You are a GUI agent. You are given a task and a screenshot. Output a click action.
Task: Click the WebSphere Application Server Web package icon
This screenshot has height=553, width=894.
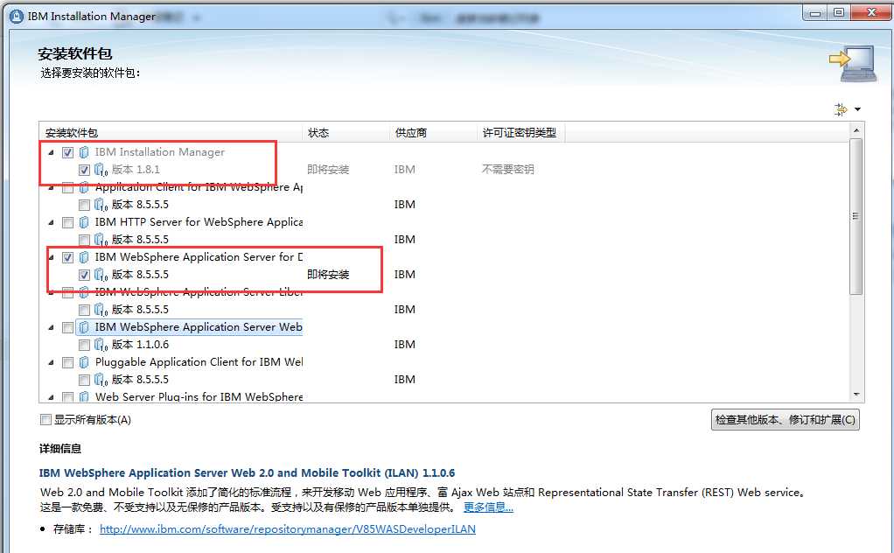pyautogui.click(x=84, y=327)
